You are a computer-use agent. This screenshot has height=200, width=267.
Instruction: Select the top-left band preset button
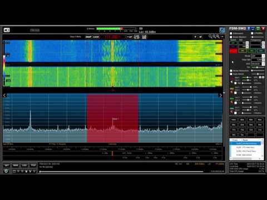[234, 119]
